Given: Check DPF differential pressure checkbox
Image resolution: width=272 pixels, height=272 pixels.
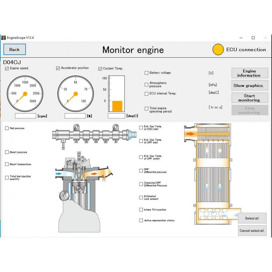Looking at the screenshot, I should 141,171.
